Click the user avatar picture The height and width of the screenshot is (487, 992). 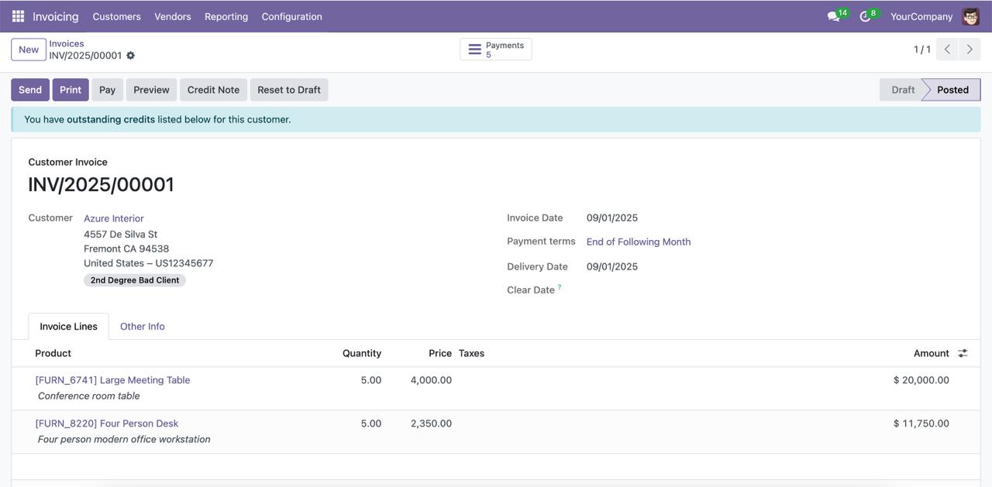tap(970, 16)
